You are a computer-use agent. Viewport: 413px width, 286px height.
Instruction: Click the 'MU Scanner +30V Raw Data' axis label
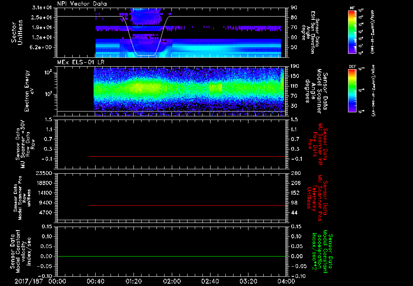click(x=25, y=144)
